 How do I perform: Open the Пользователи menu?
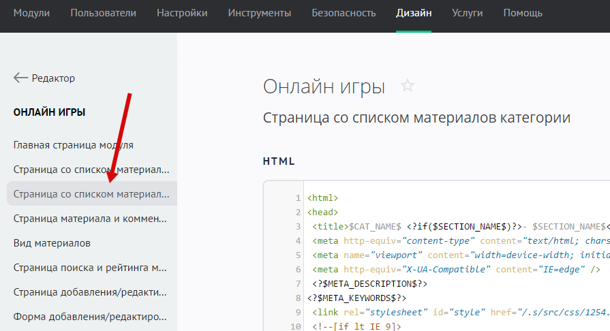tap(103, 13)
